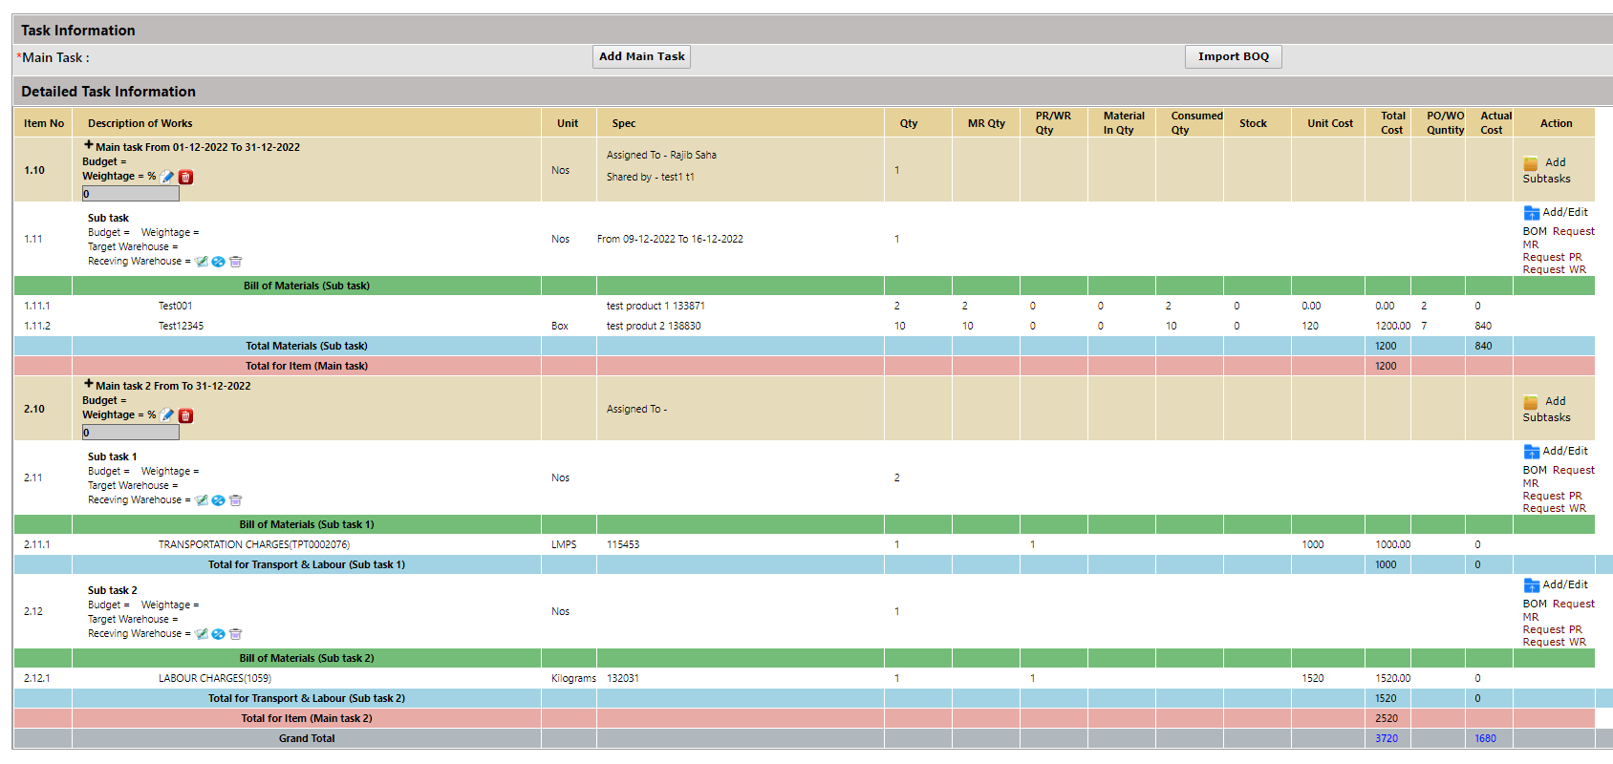Image resolution: width=1613 pixels, height=764 pixels.
Task: Click blue Add/Edit BOM folder icon in row 2.12
Action: [1532, 585]
